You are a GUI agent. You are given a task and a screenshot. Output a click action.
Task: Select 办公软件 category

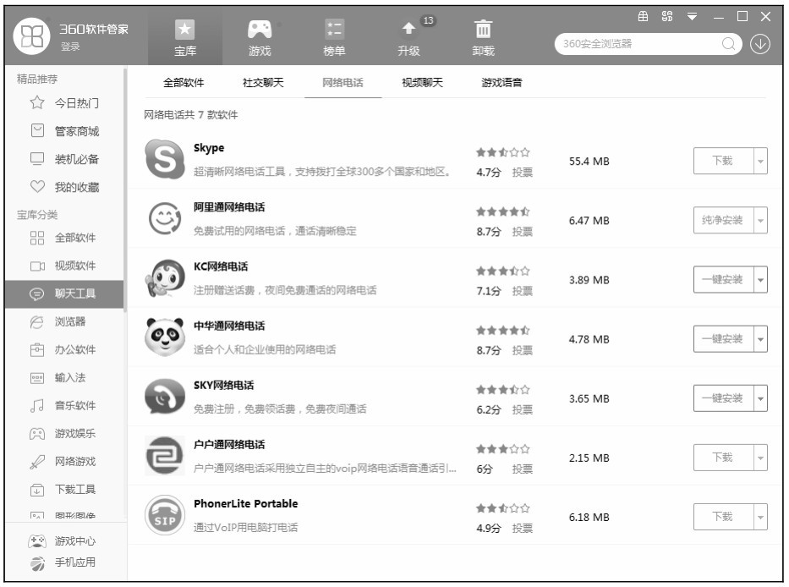point(64,349)
